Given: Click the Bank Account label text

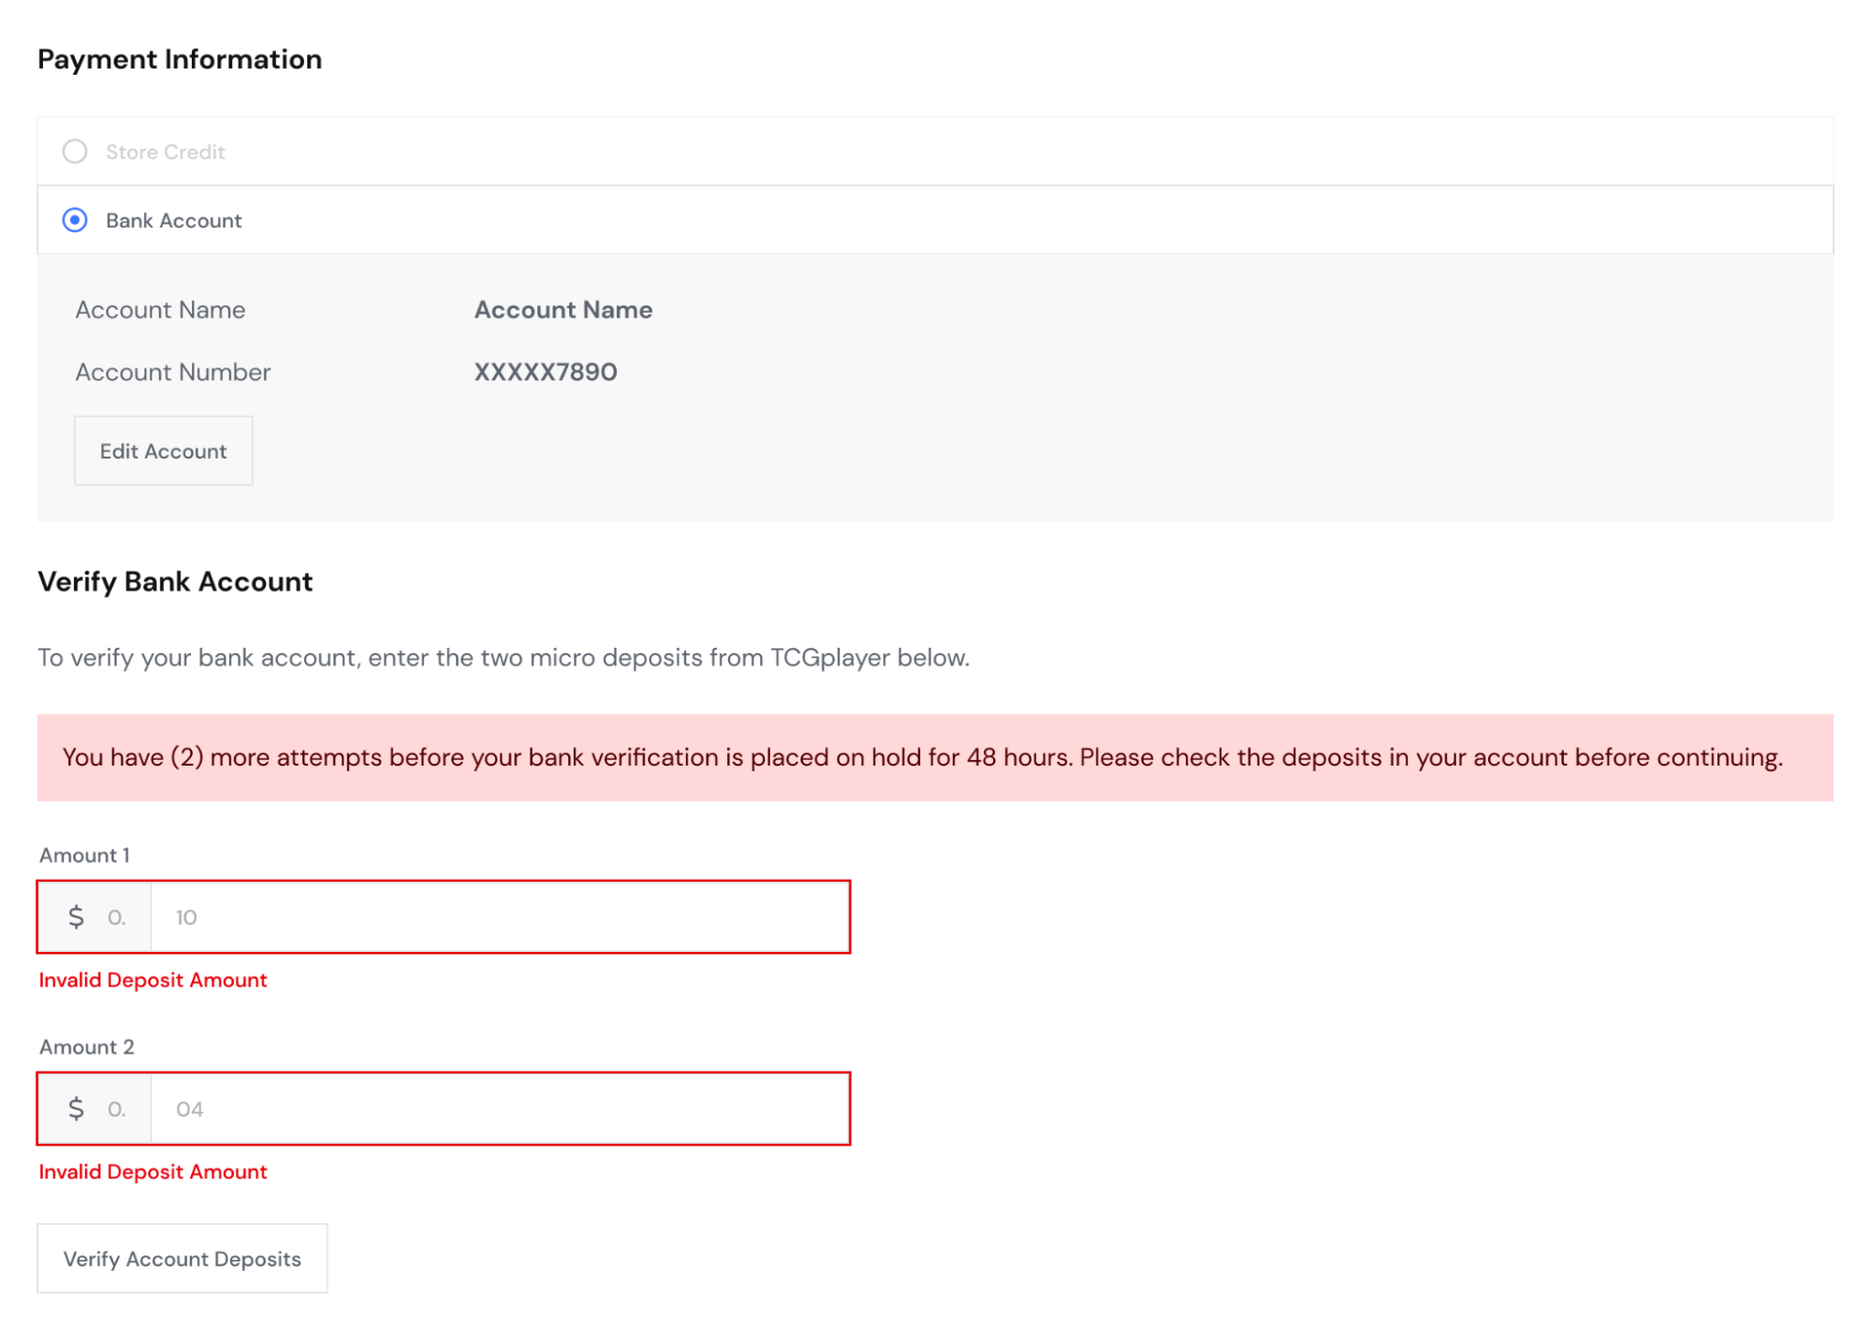Looking at the screenshot, I should pos(174,220).
